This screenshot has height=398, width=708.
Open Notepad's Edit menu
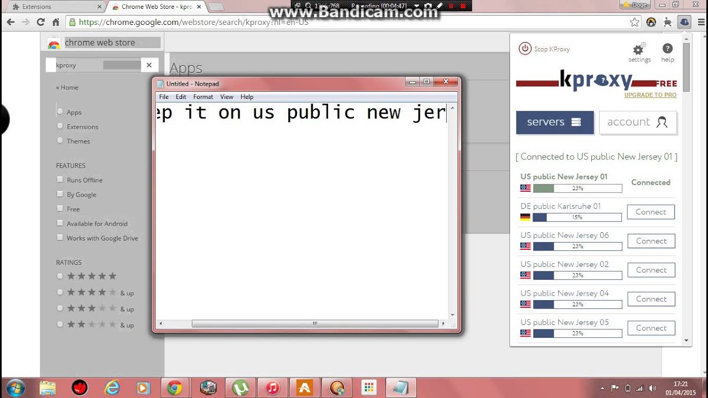181,97
